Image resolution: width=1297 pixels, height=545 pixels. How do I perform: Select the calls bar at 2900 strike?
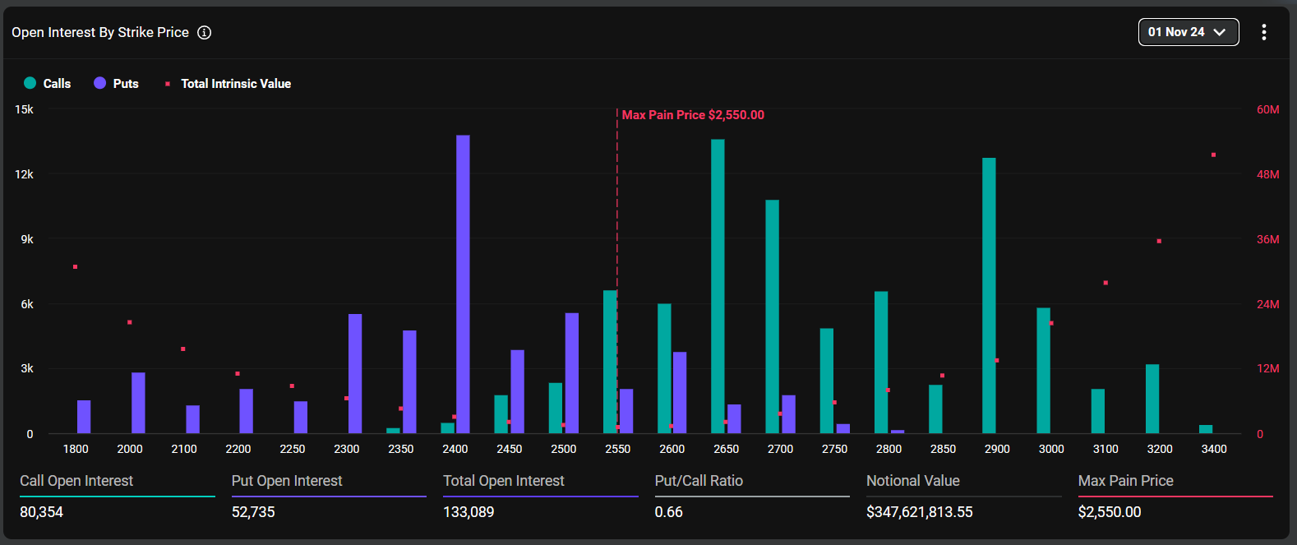click(989, 295)
